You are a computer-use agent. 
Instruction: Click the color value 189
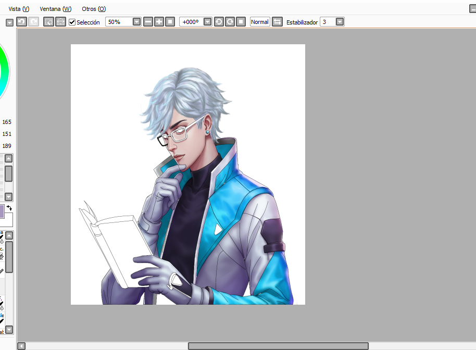7,146
